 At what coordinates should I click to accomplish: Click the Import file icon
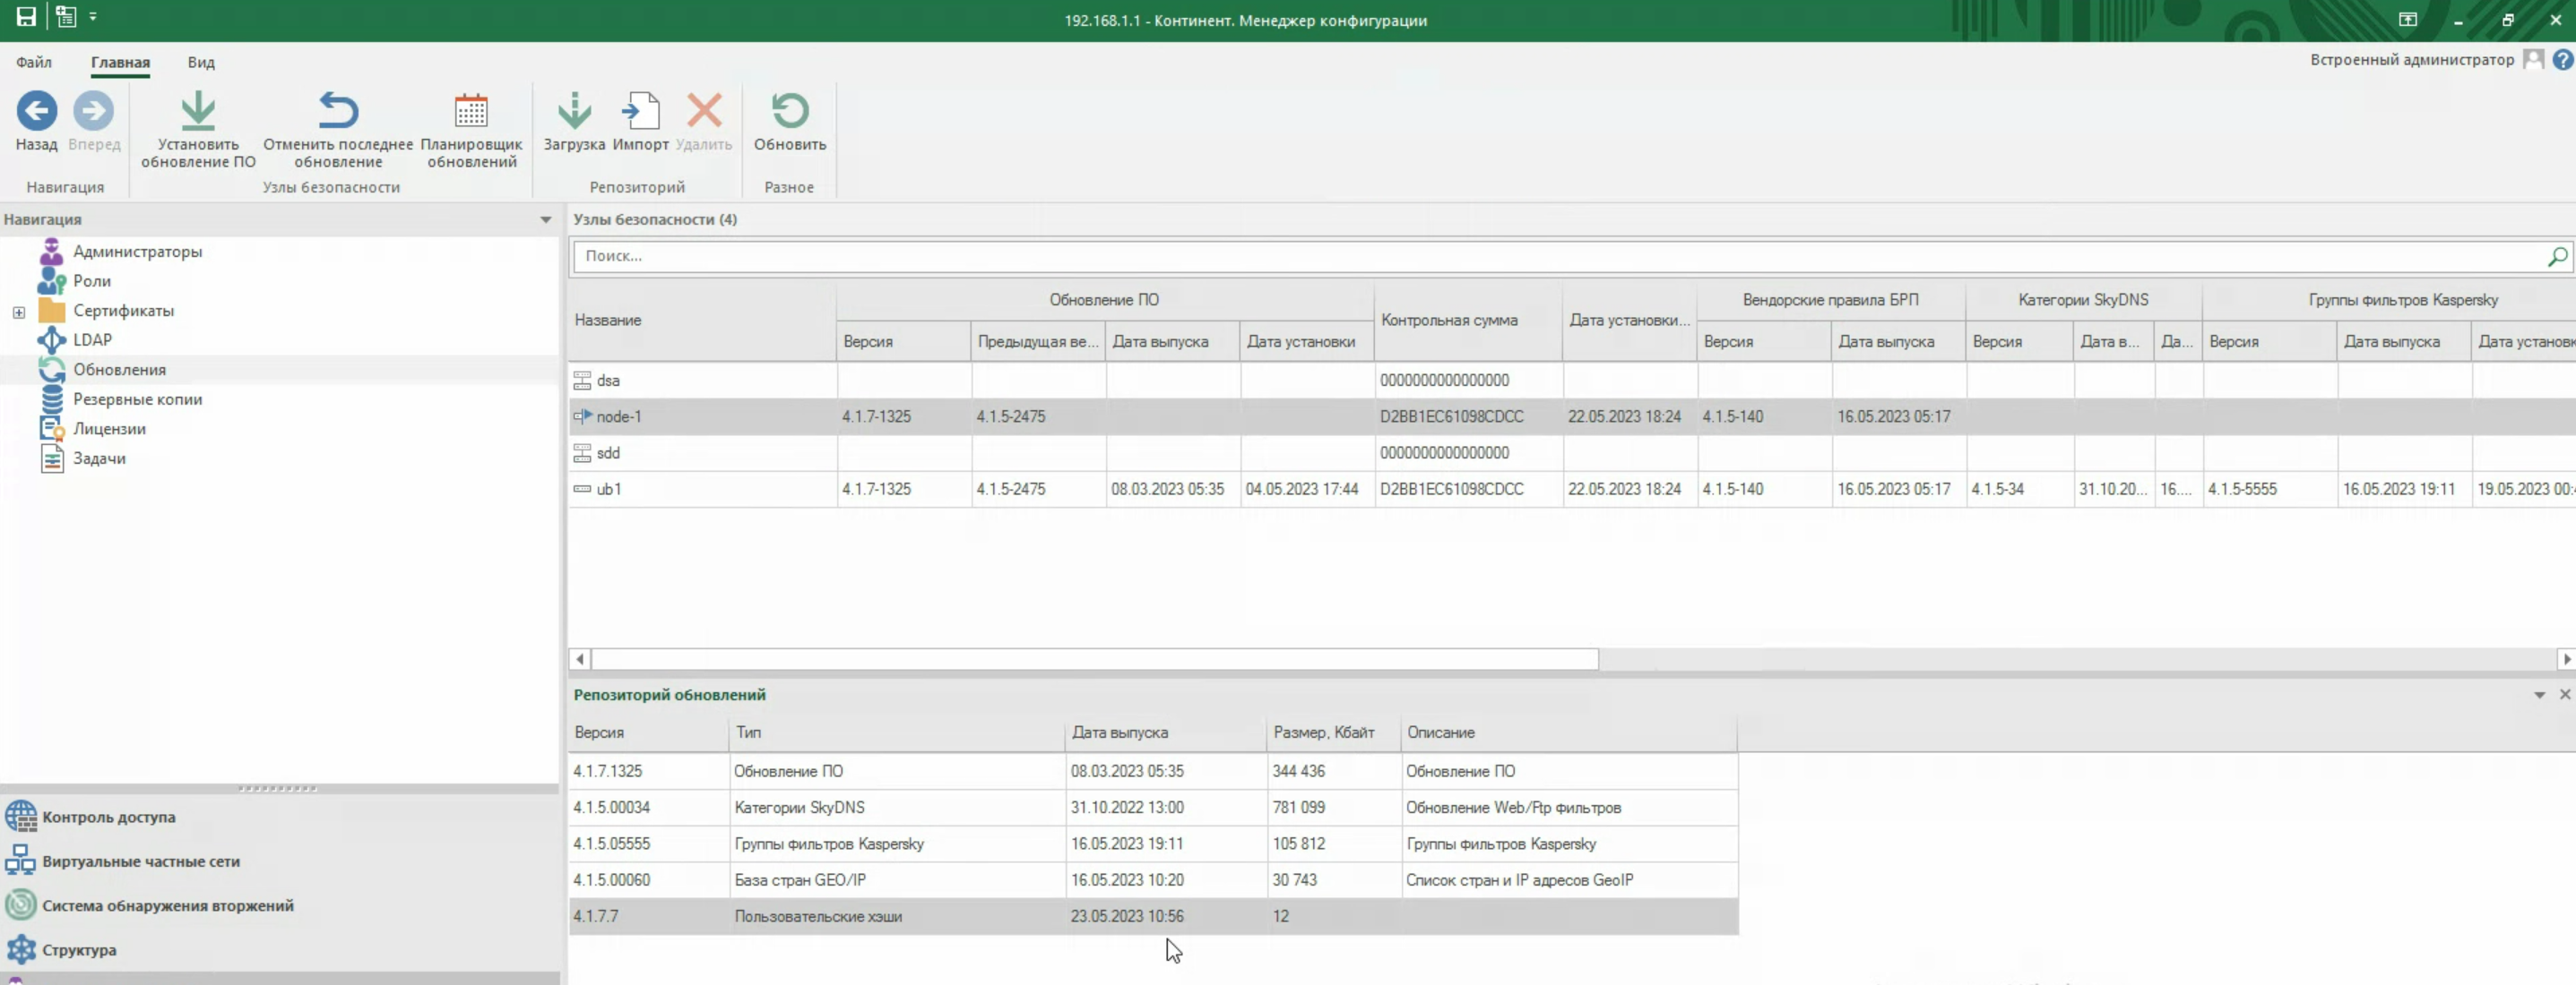(x=640, y=111)
